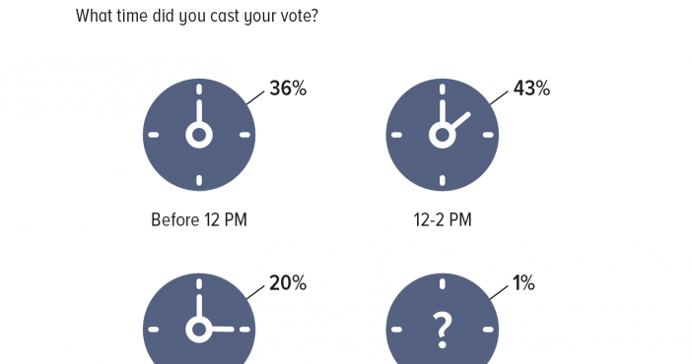Select the 36% label
Image resolution: width=692 pixels, height=364 pixels.
tap(288, 89)
